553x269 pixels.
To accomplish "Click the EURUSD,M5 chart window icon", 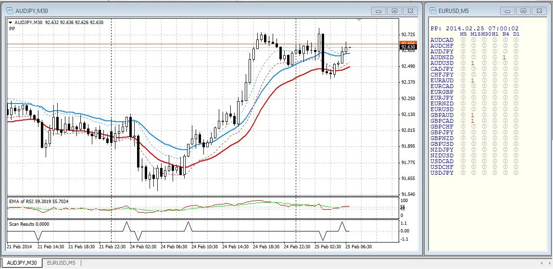I will (x=432, y=10).
